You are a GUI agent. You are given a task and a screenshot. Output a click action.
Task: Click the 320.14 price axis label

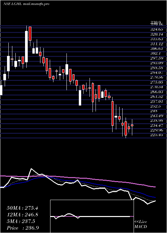pos(157,34)
